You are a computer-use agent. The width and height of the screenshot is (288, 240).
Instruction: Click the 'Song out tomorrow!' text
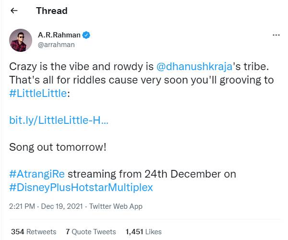[58, 147]
